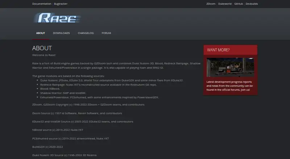Click the 'Duke Nukem 3D Source' line
290x159 pixels.
[x=65, y=155]
